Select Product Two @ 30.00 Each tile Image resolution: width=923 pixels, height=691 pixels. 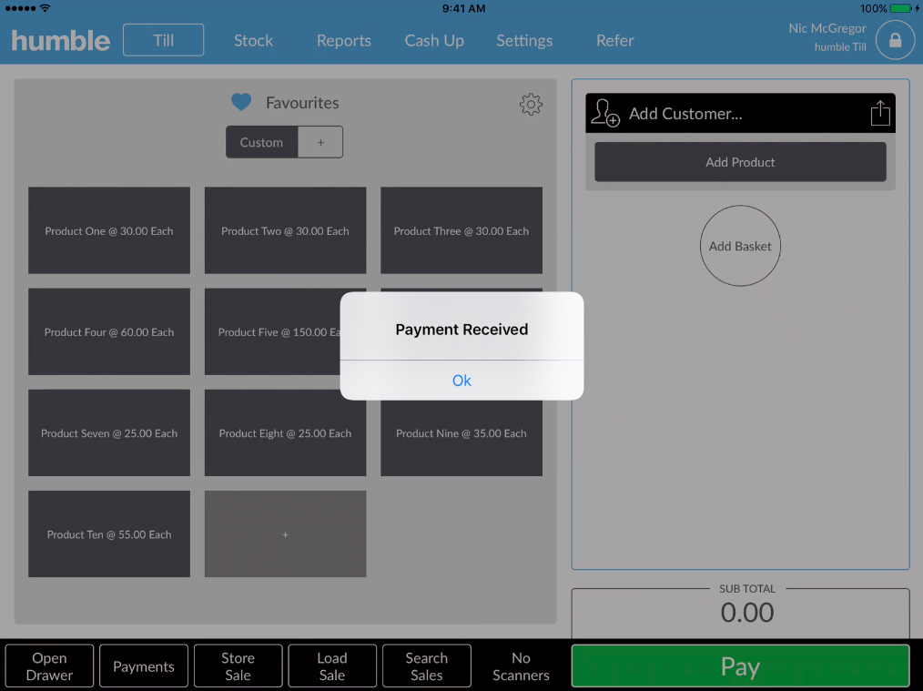click(x=285, y=230)
